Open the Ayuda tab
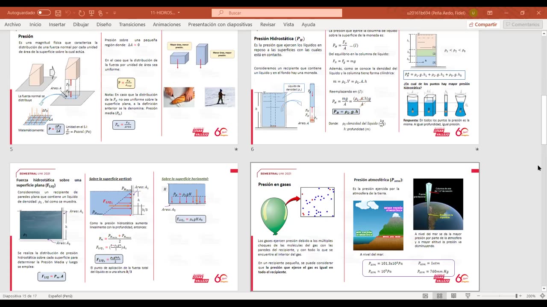This screenshot has width=547, height=307. 309,24
